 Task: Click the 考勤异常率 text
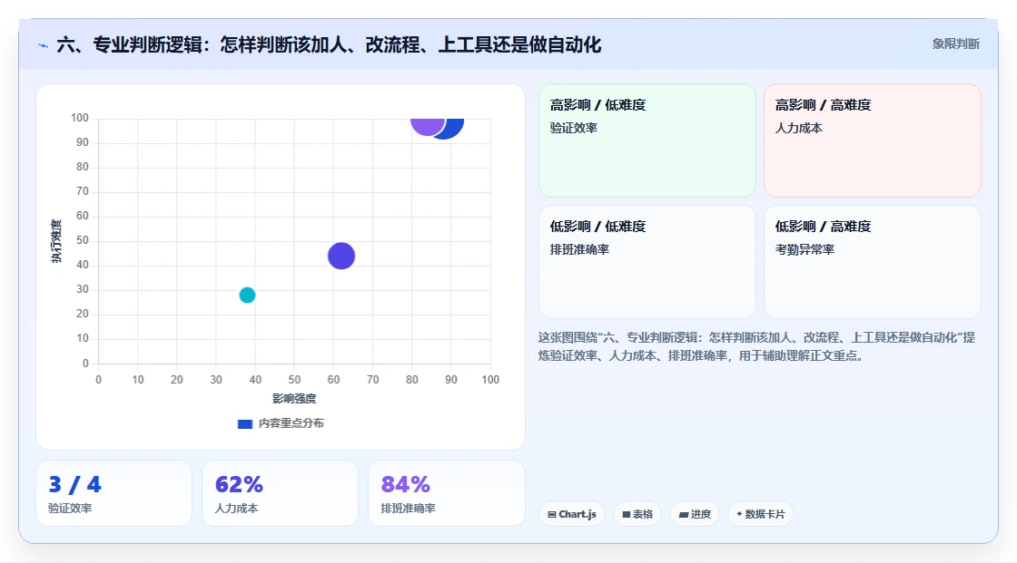(x=805, y=249)
